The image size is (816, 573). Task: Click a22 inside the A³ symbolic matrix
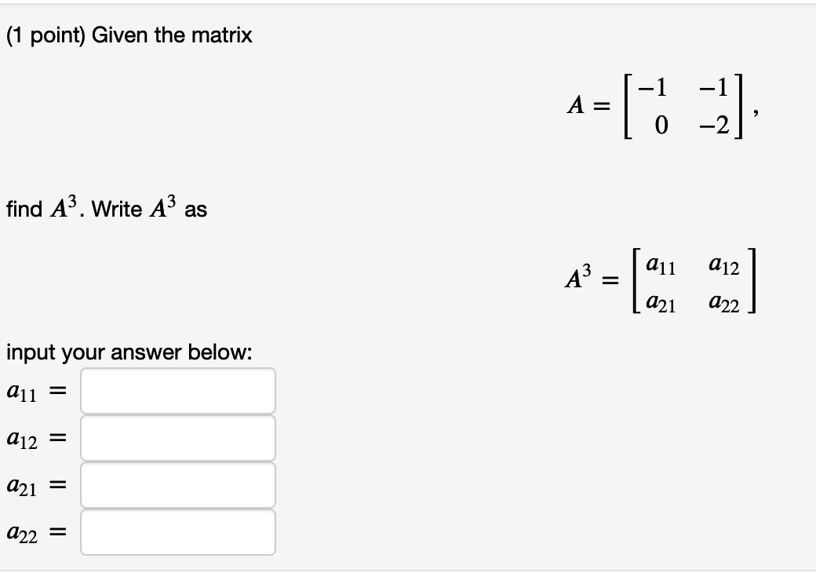724,304
